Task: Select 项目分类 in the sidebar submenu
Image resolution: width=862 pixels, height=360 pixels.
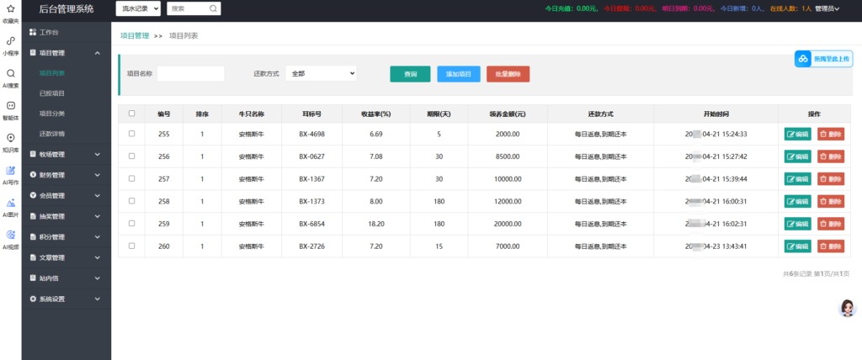Action: (x=52, y=114)
